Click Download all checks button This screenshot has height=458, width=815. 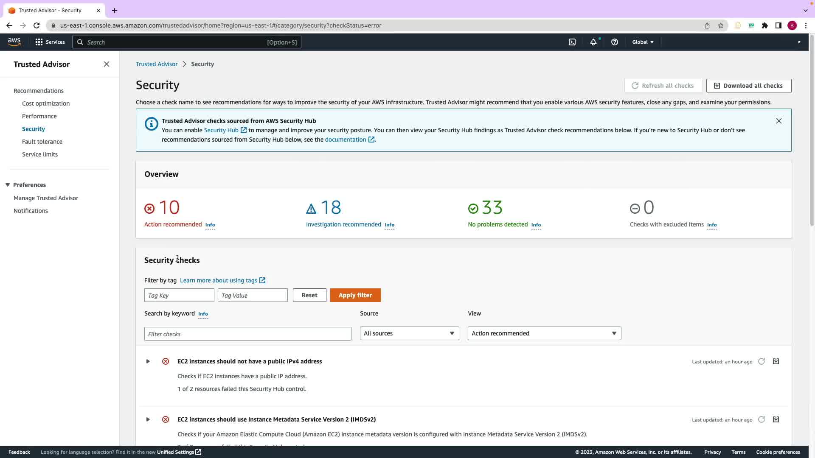(x=748, y=86)
